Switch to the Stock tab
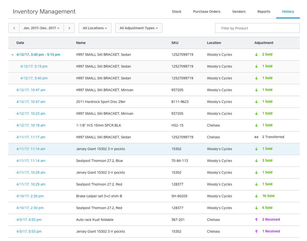 (176, 12)
